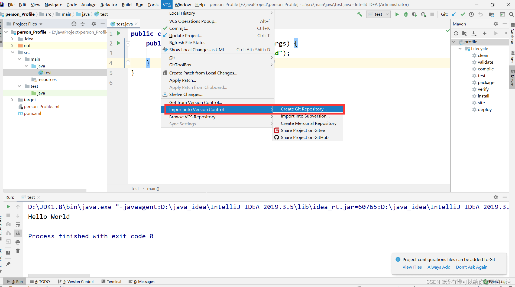Choose Share Project on GitHub
The width and height of the screenshot is (515, 287).
(308, 137)
